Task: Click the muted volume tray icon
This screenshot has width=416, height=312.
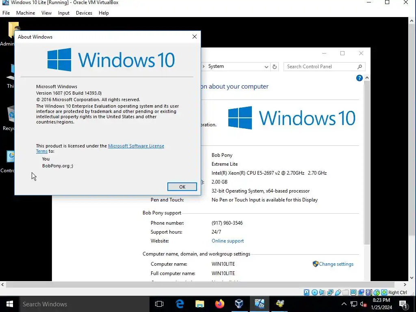Action: [363, 304]
